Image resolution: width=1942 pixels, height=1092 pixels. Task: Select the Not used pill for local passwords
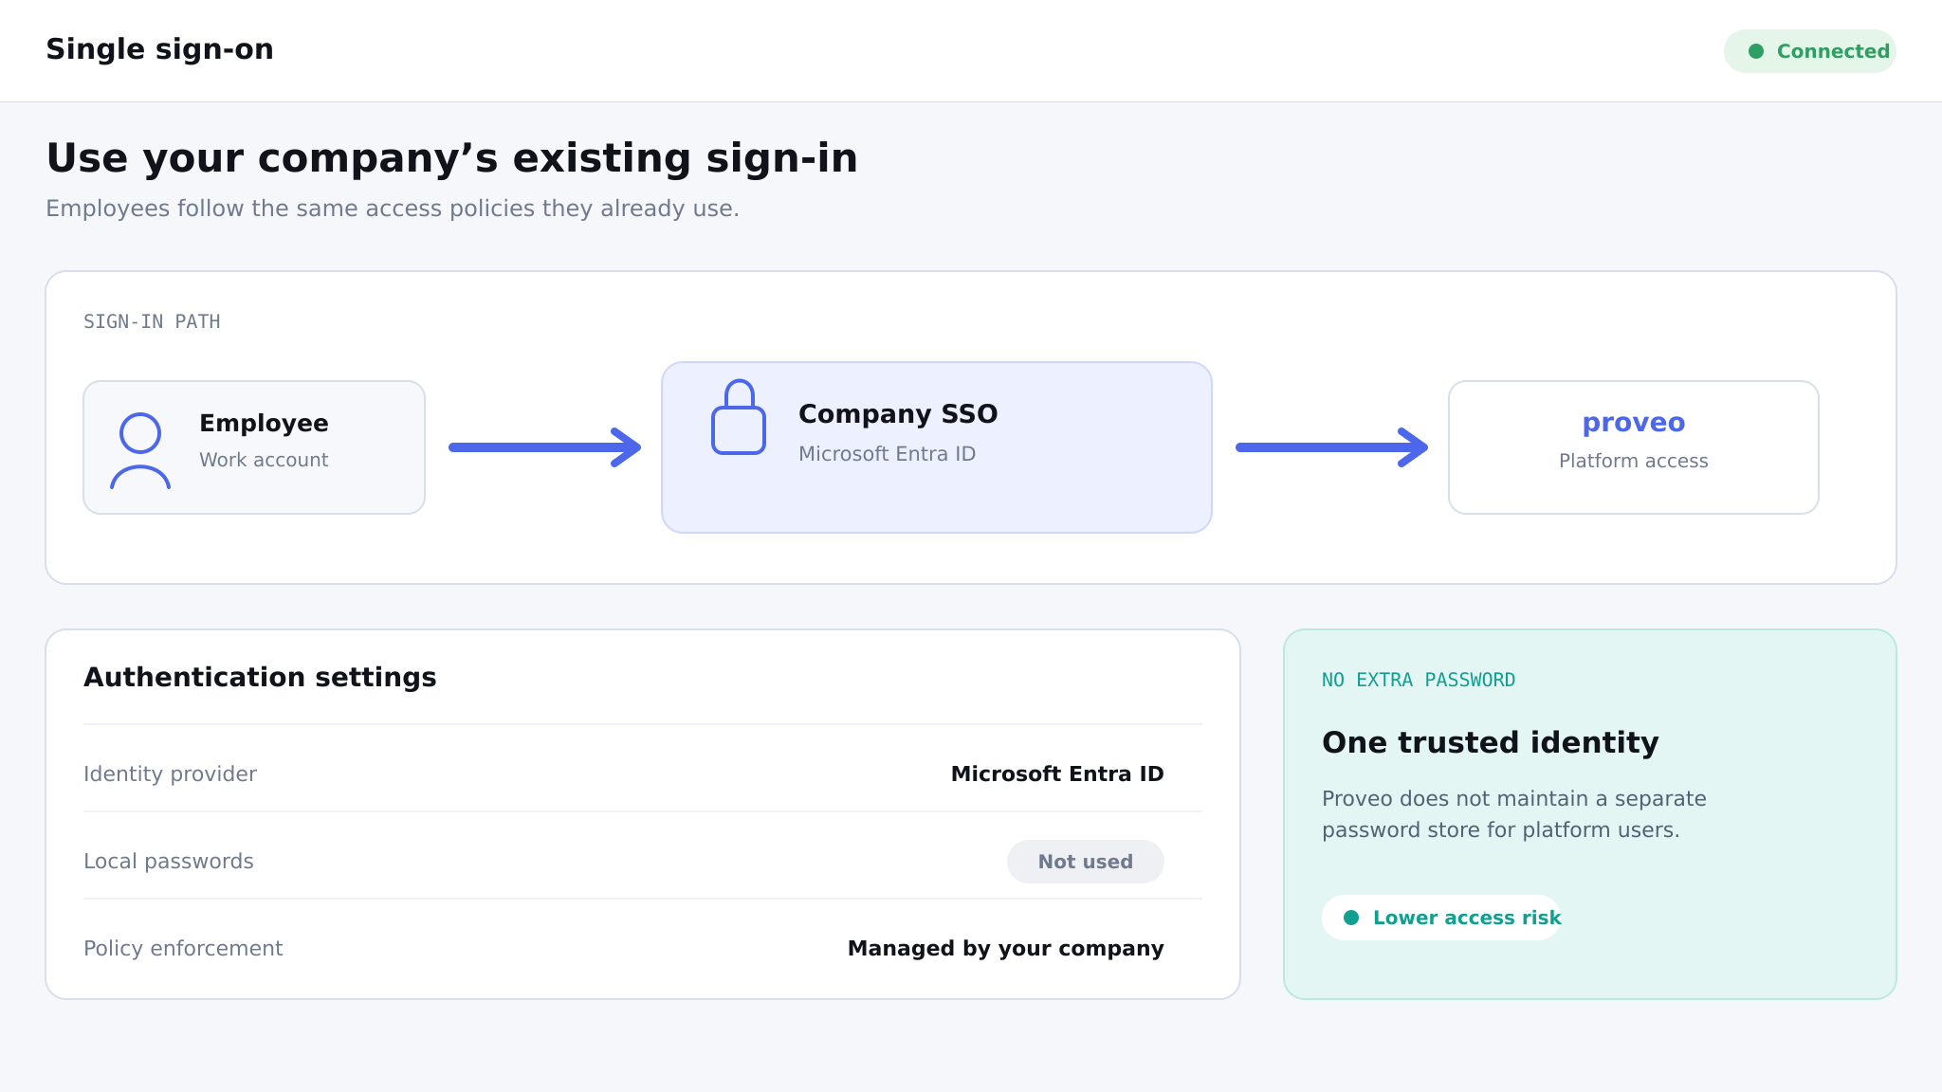pos(1085,862)
